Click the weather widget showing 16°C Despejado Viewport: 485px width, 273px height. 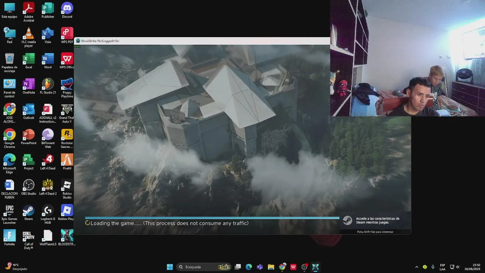click(x=17, y=267)
